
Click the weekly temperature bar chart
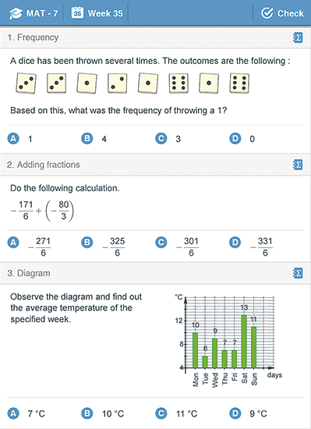coord(228,339)
